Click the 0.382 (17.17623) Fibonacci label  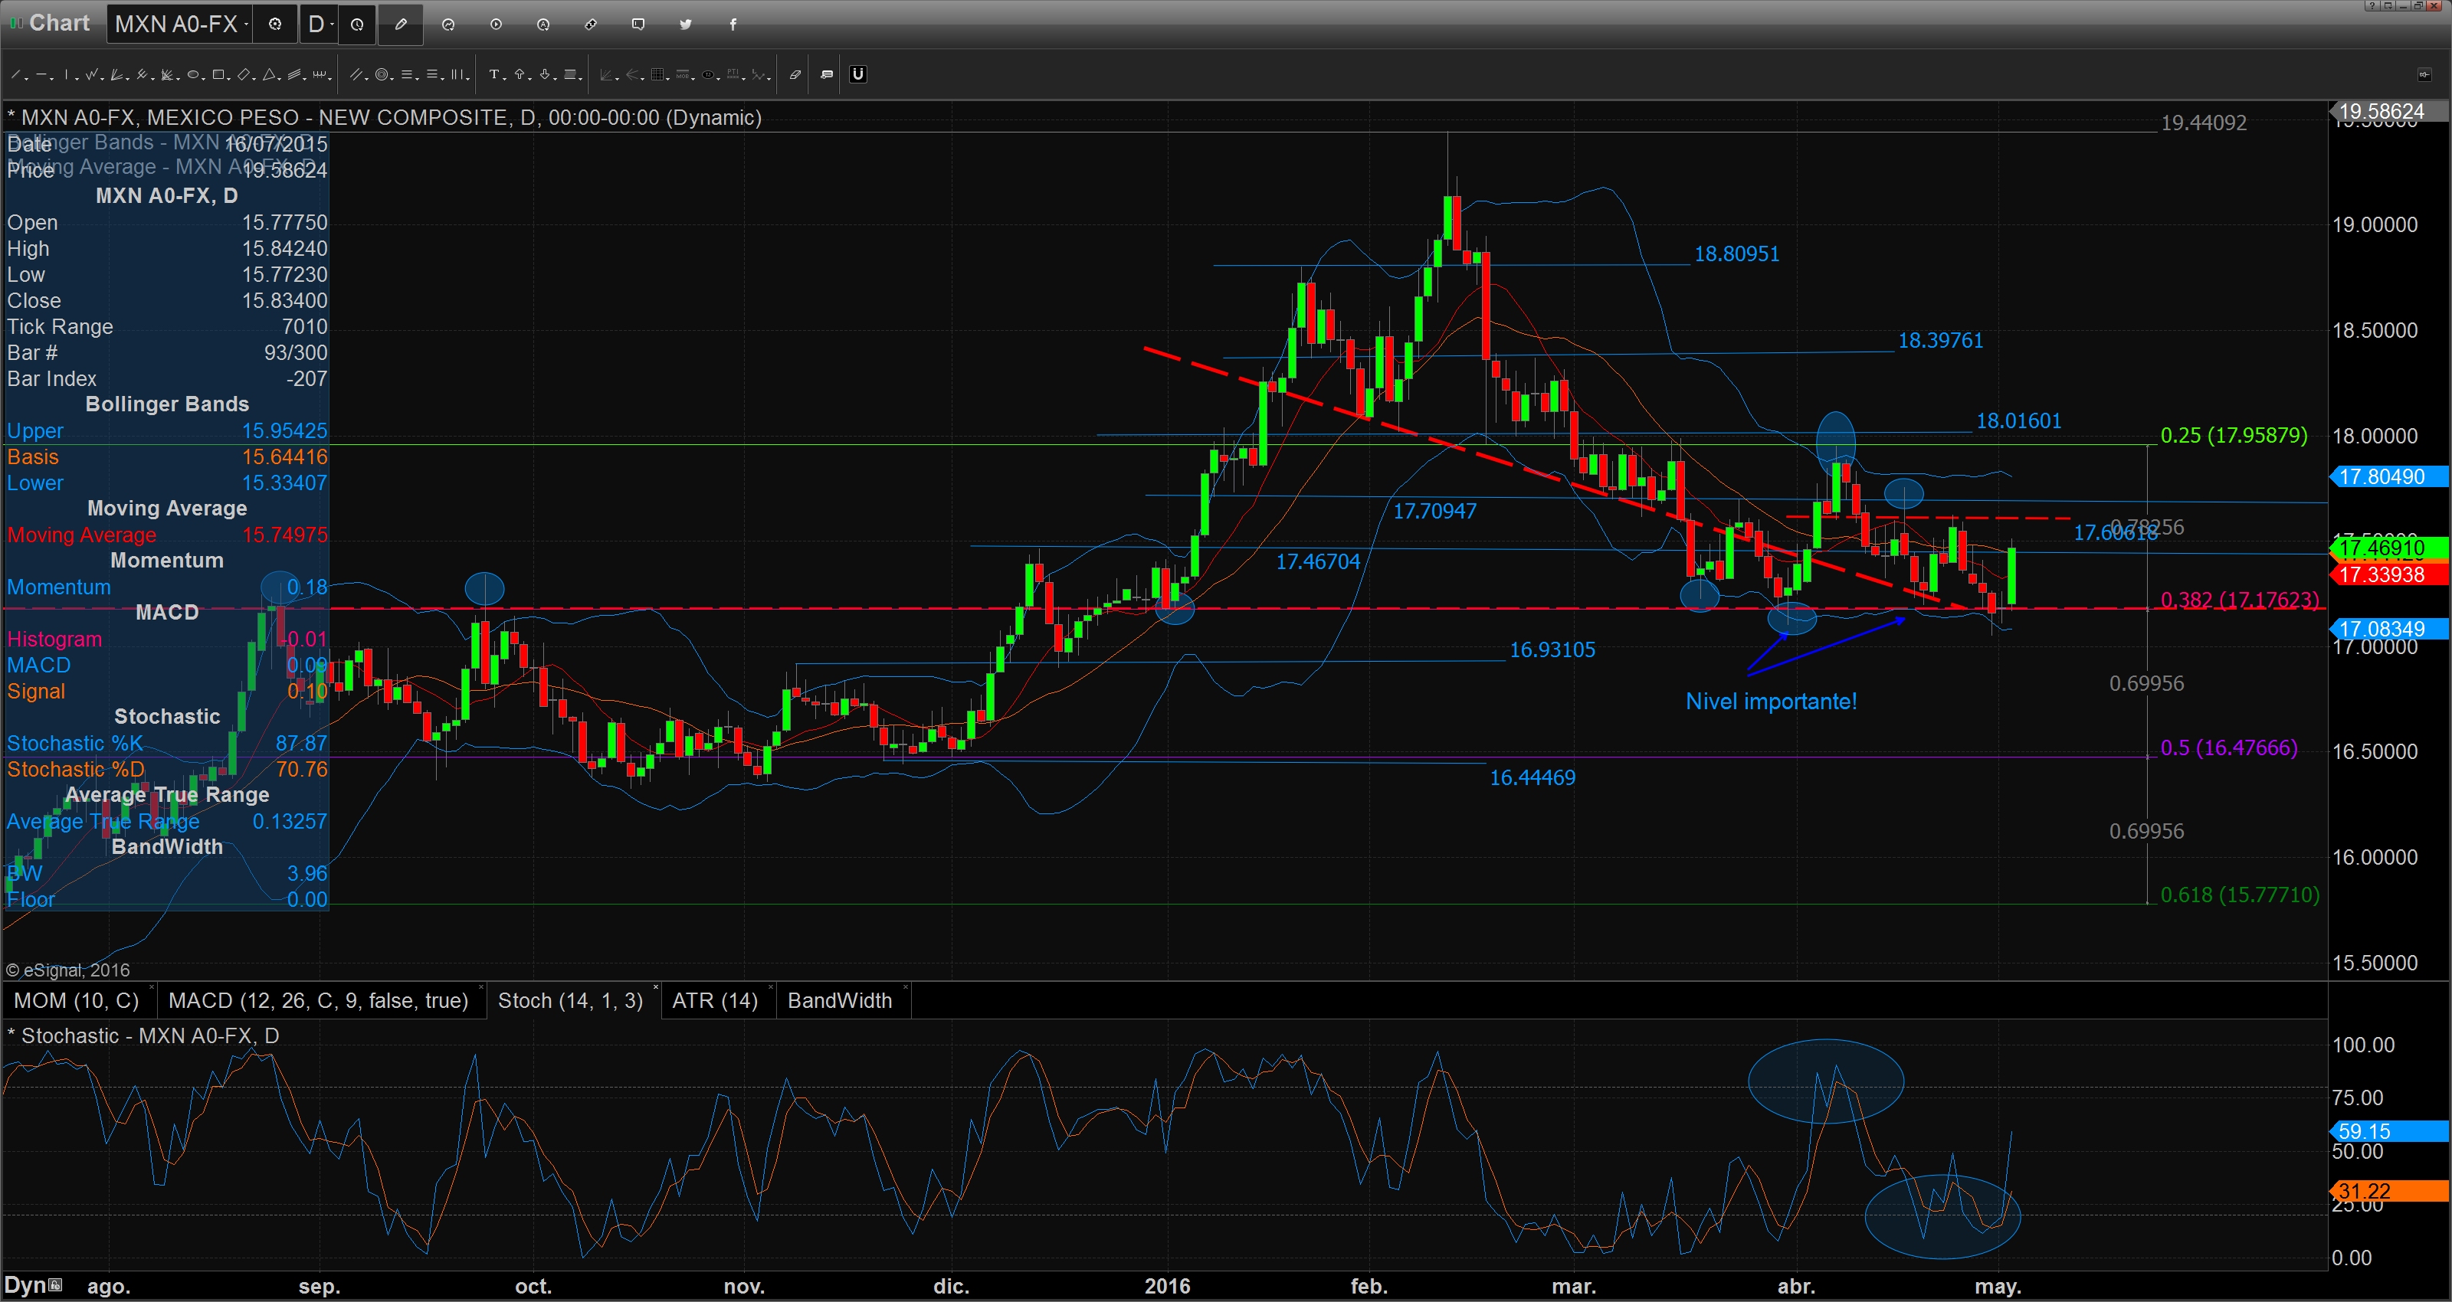click(x=2240, y=600)
